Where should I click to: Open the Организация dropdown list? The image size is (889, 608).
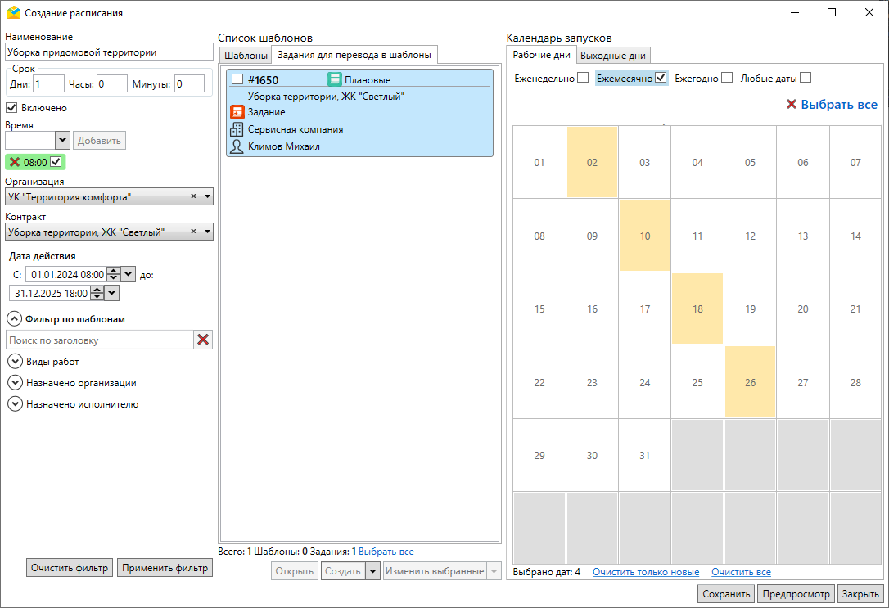click(x=207, y=197)
